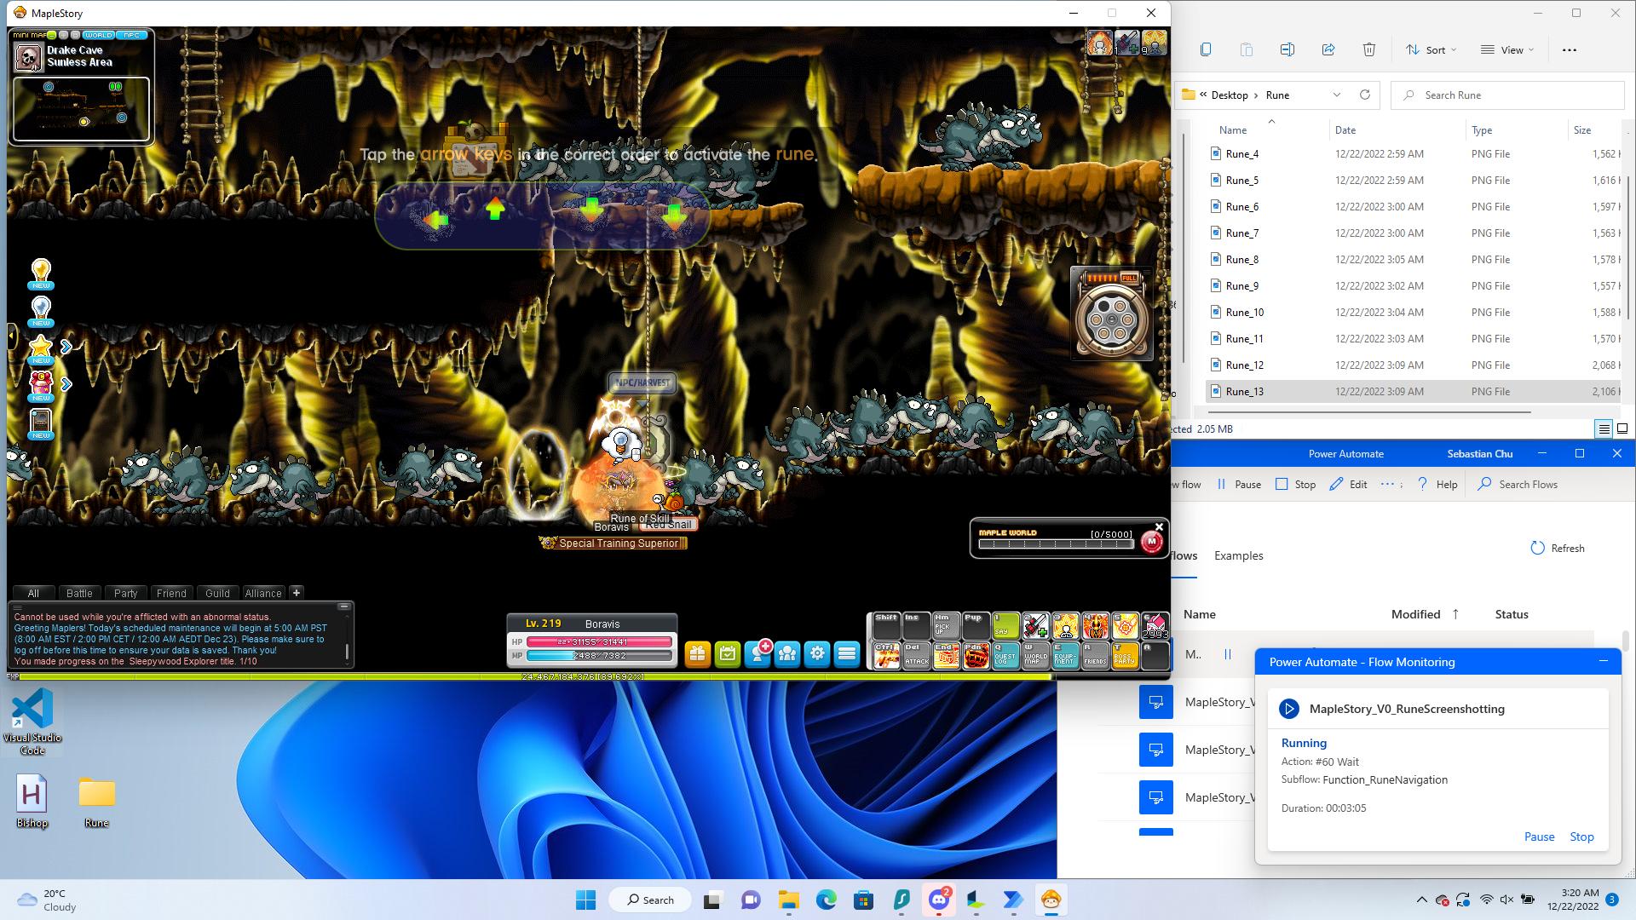The image size is (1636, 920).
Task: Open the MapleStory event calendar icon
Action: click(728, 653)
